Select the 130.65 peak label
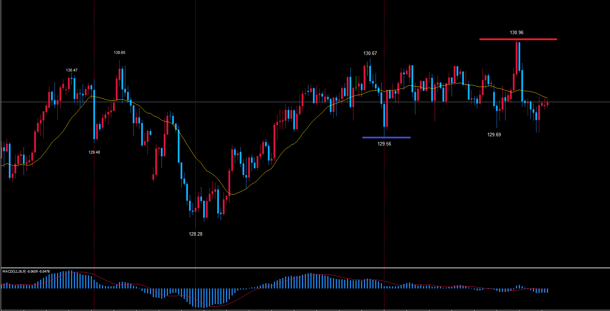 coord(119,52)
